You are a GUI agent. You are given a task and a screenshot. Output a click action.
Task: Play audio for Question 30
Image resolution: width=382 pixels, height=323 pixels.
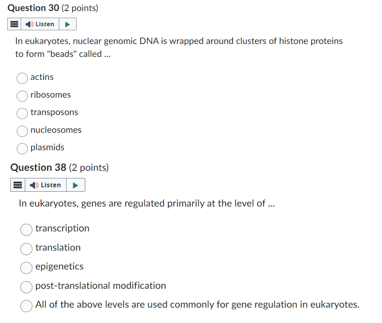(x=68, y=24)
